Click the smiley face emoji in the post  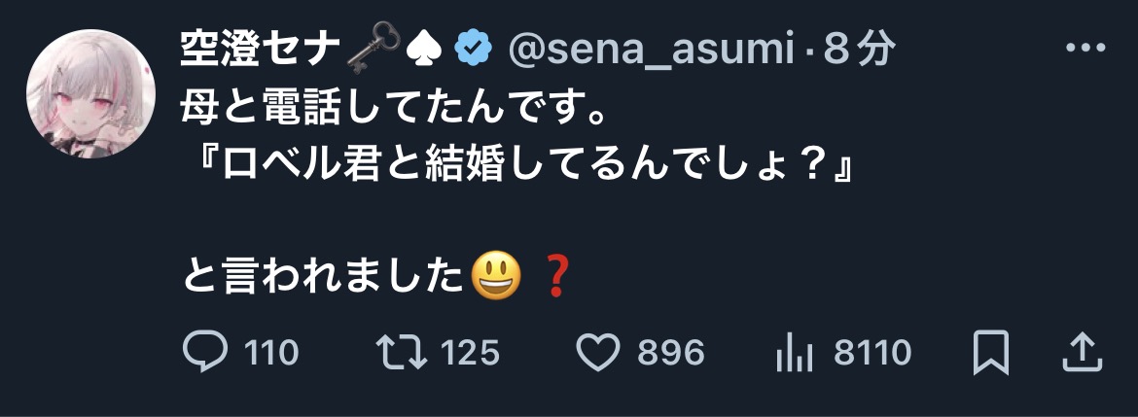click(496, 279)
